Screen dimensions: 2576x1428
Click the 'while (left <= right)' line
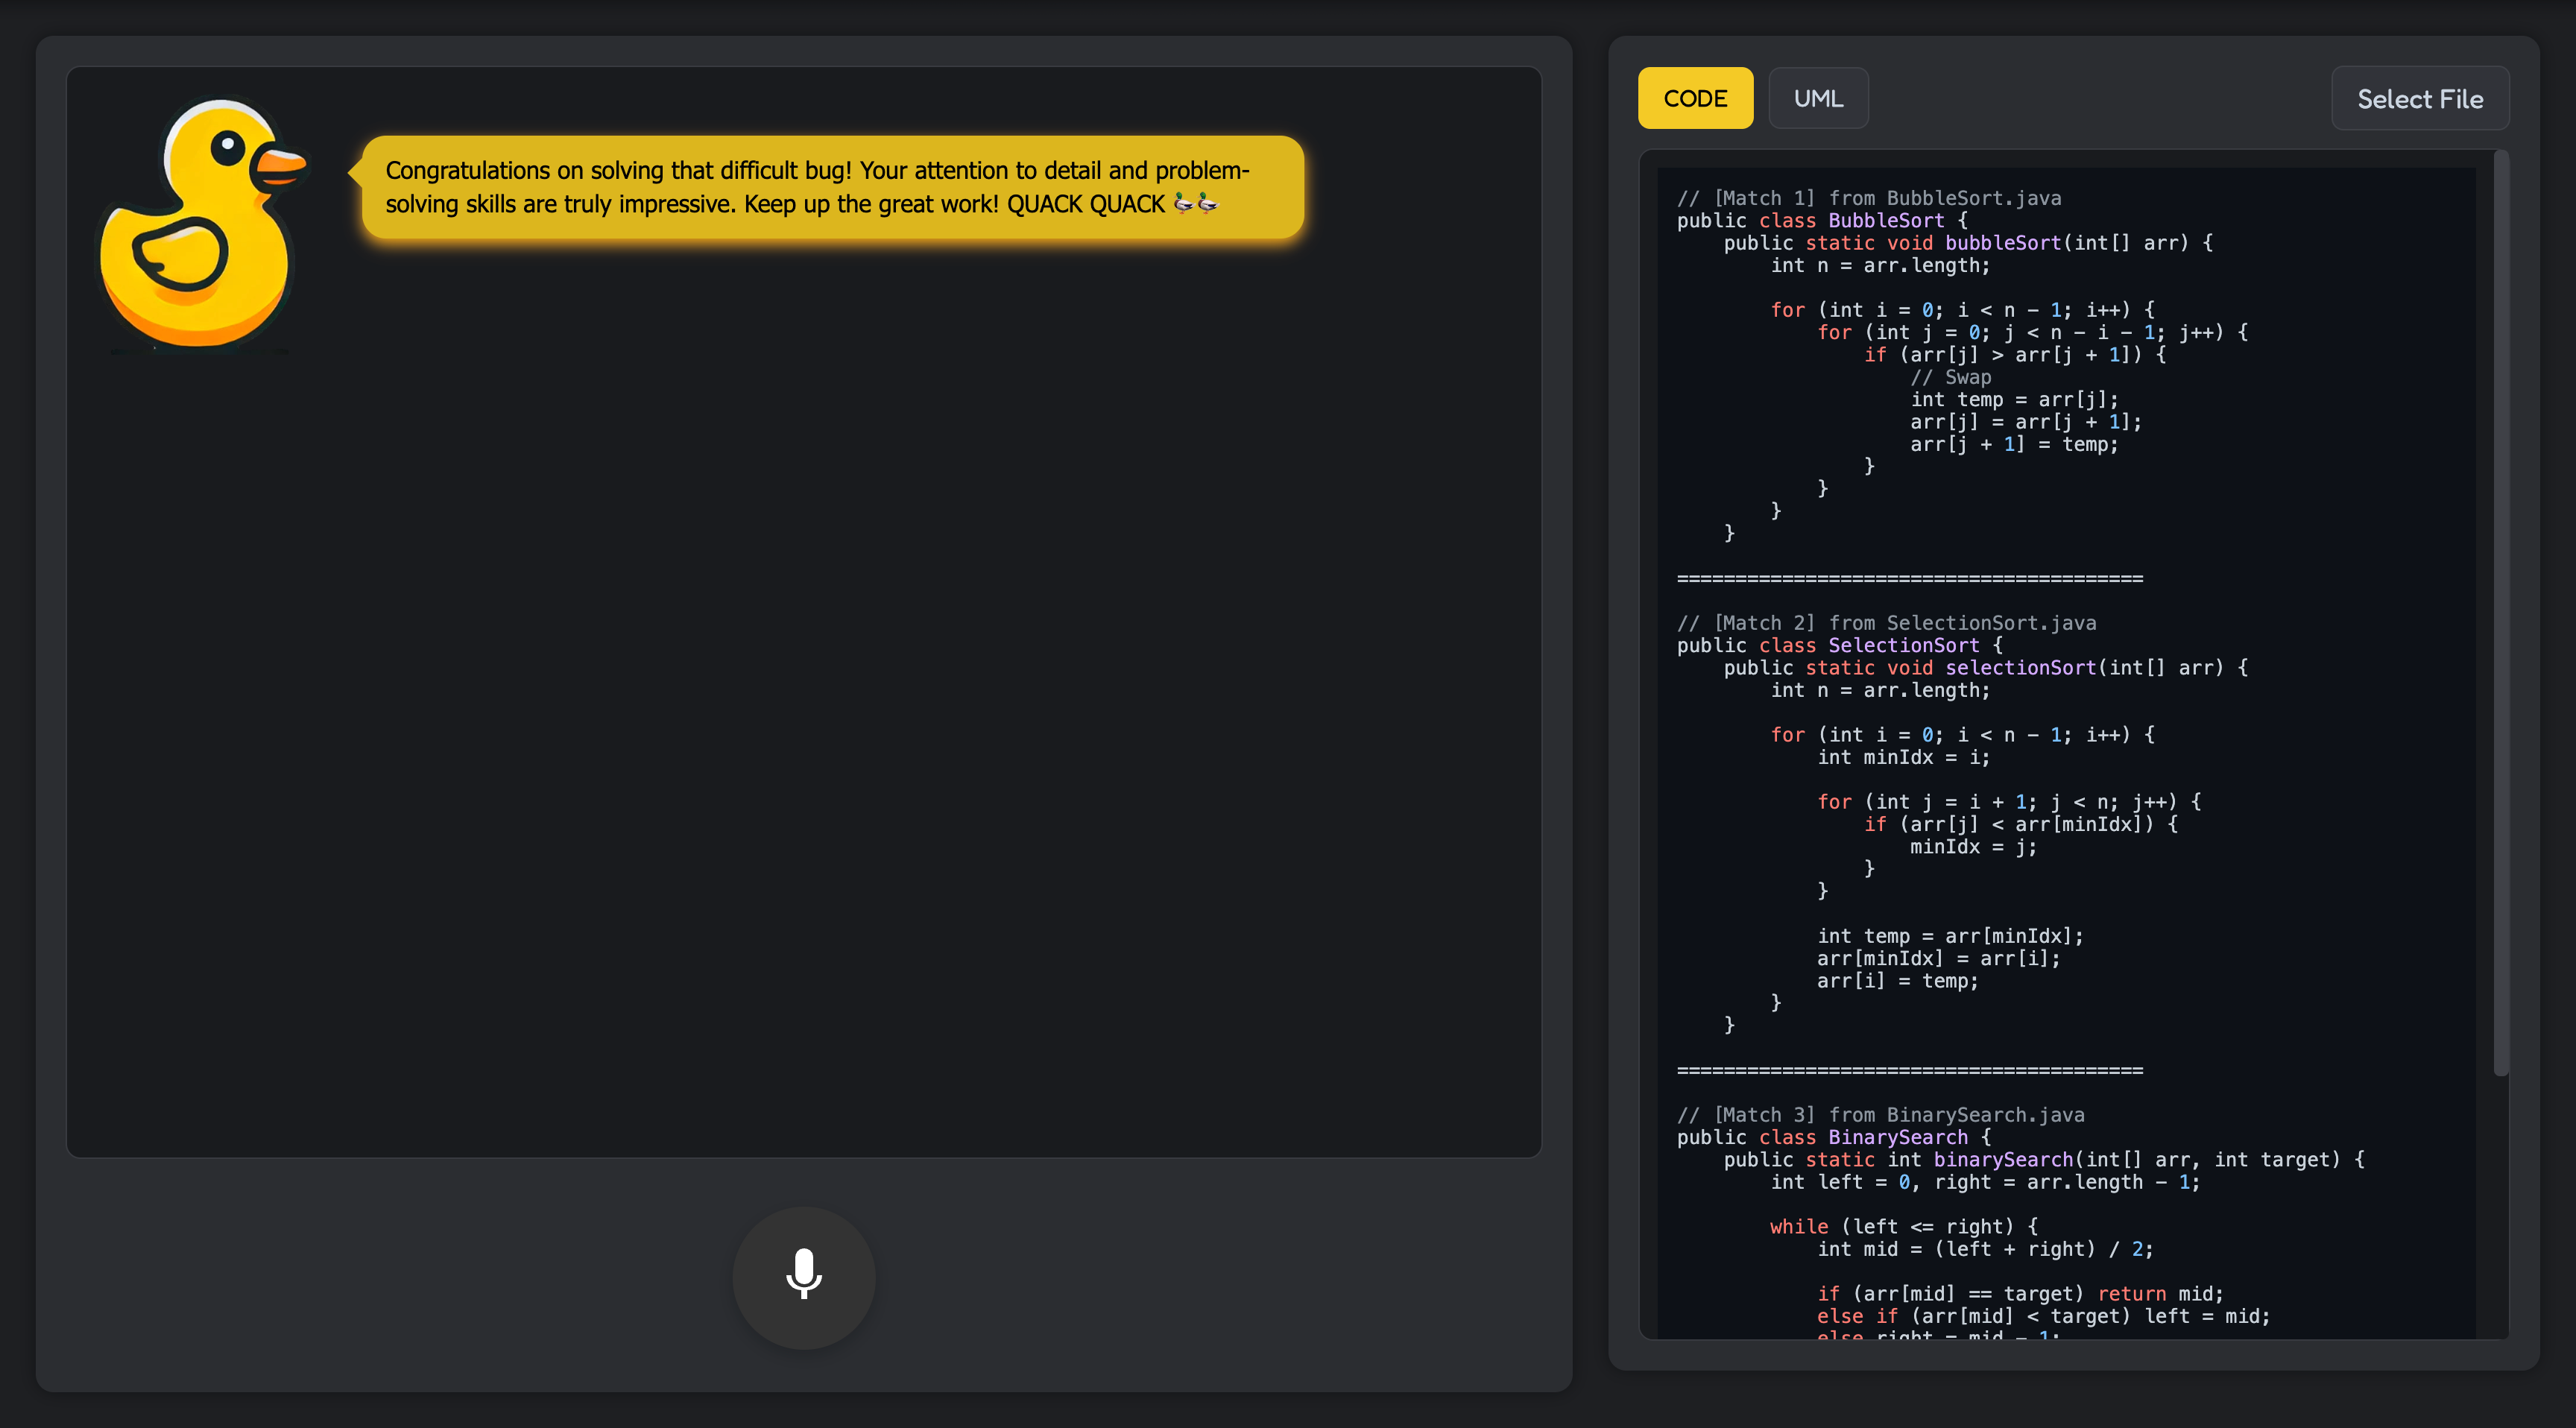click(x=1902, y=1227)
